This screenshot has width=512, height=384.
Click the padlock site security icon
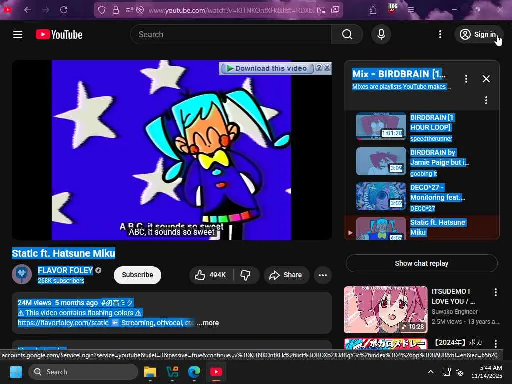coord(116,10)
